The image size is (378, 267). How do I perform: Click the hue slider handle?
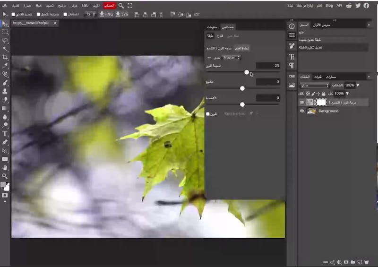click(247, 72)
